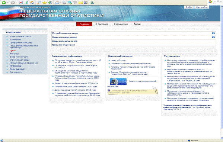Open Финансы in the sidebar
223x142 pixels.
14,54
